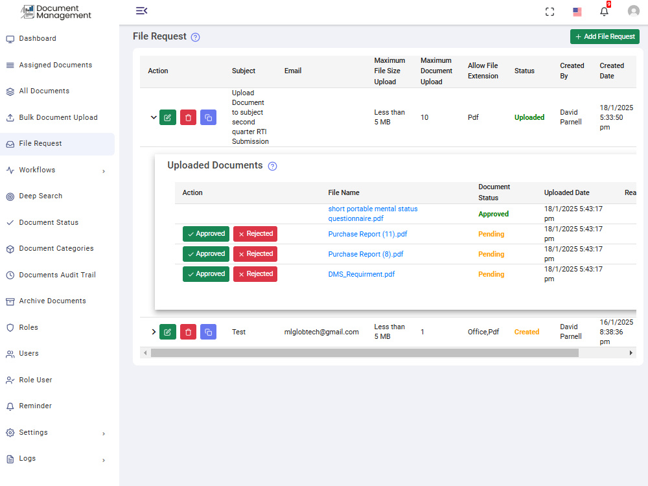The height and width of the screenshot is (486, 648).
Task: Delete the Test file request
Action: pos(188,332)
